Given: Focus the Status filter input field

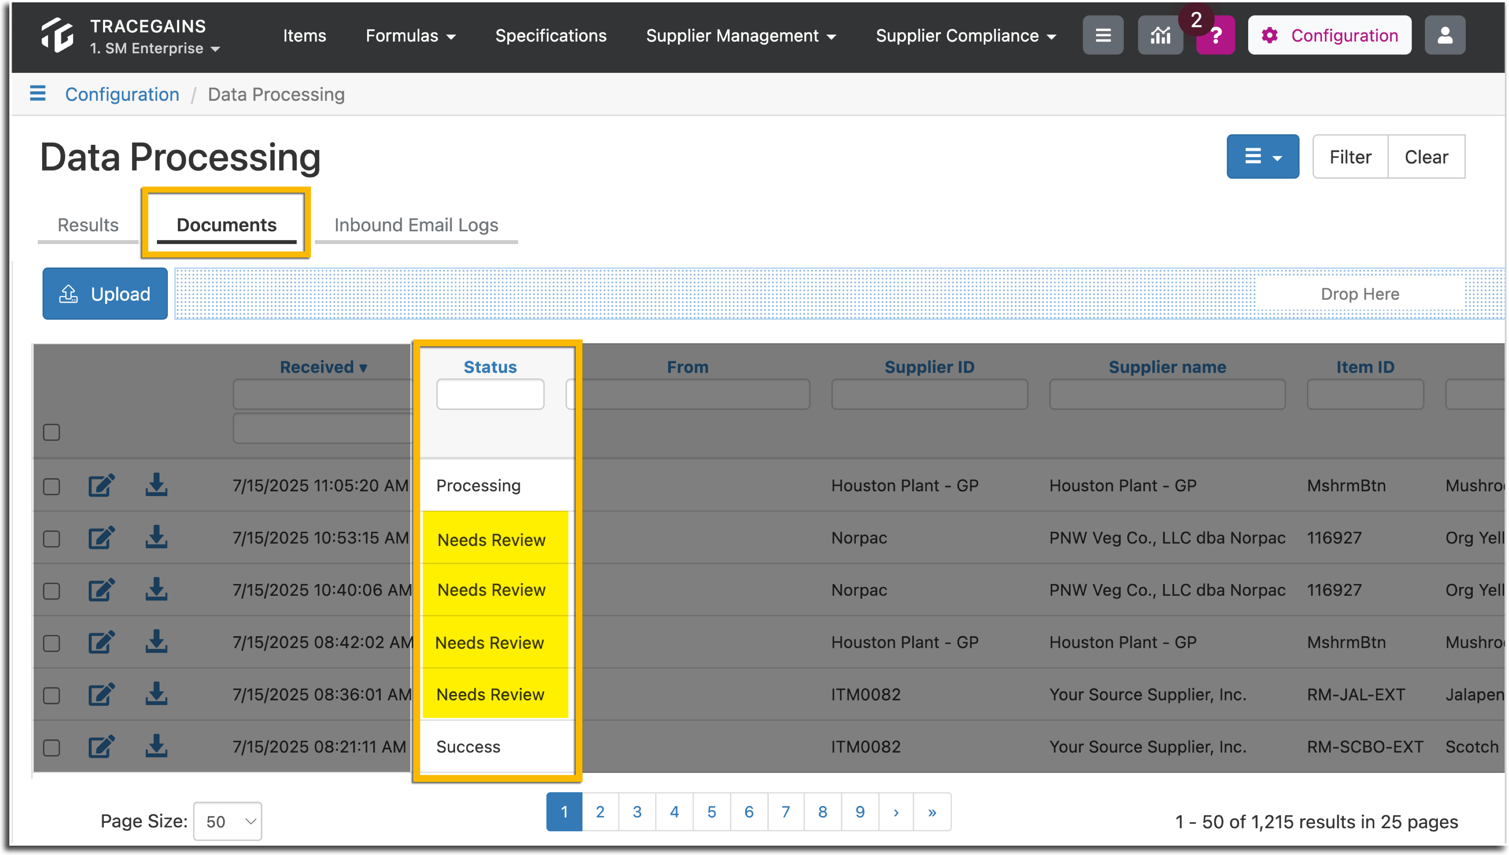Looking at the screenshot, I should click(x=490, y=394).
